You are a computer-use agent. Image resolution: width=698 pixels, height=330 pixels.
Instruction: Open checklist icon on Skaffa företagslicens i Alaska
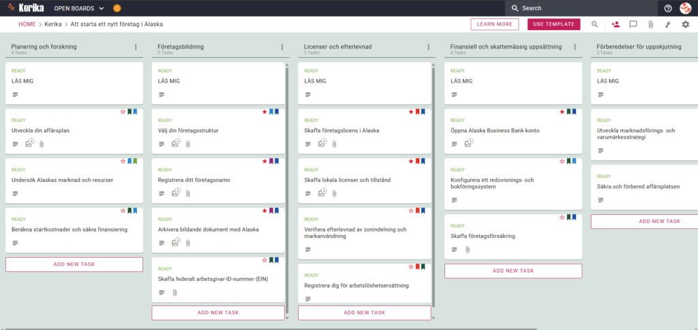(322, 143)
